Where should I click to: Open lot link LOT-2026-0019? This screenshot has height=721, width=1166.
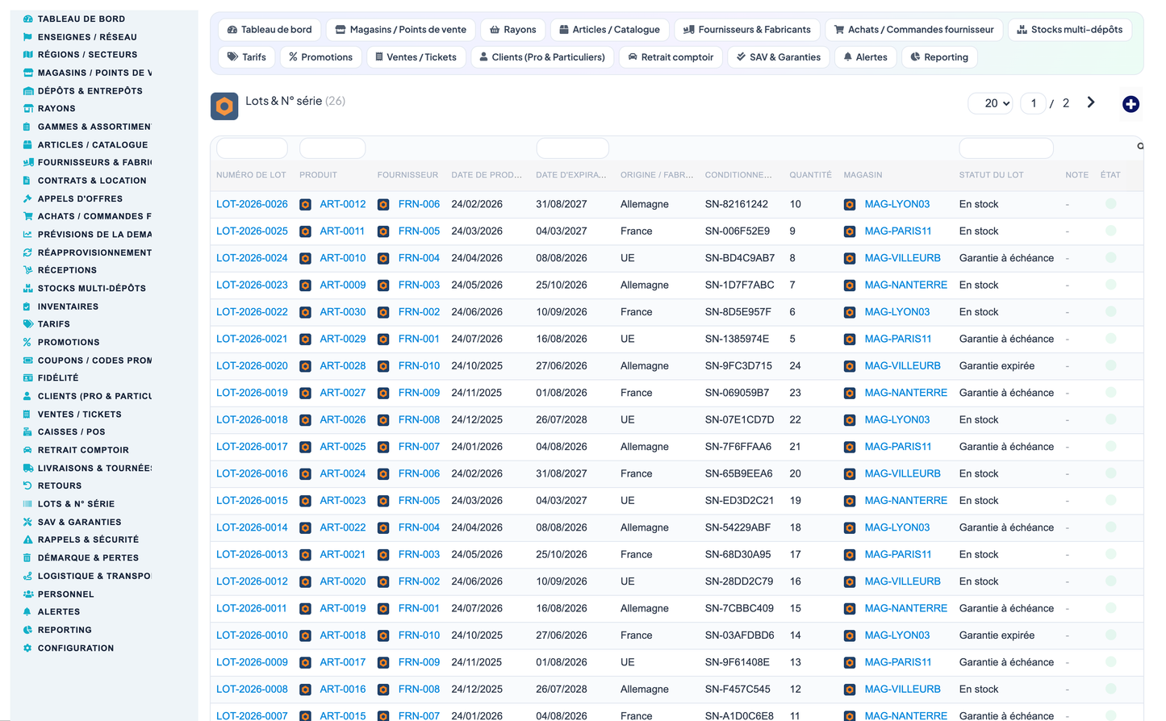[252, 393]
